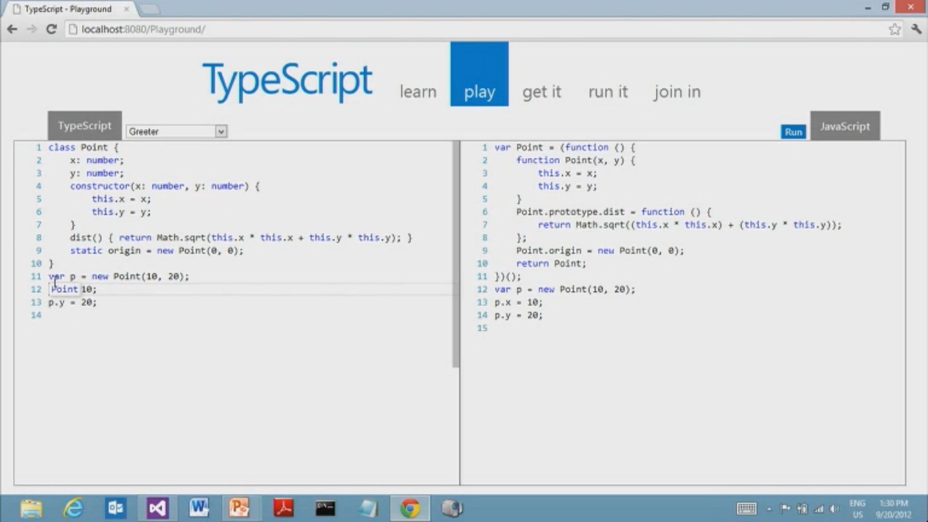
Task: Open the Command Prompt taskbar icon
Action: point(325,508)
